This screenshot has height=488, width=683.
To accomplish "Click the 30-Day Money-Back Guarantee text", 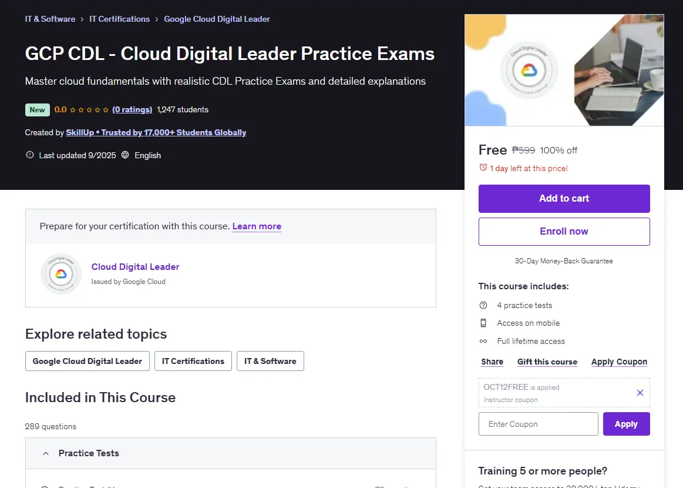I will pos(564,261).
